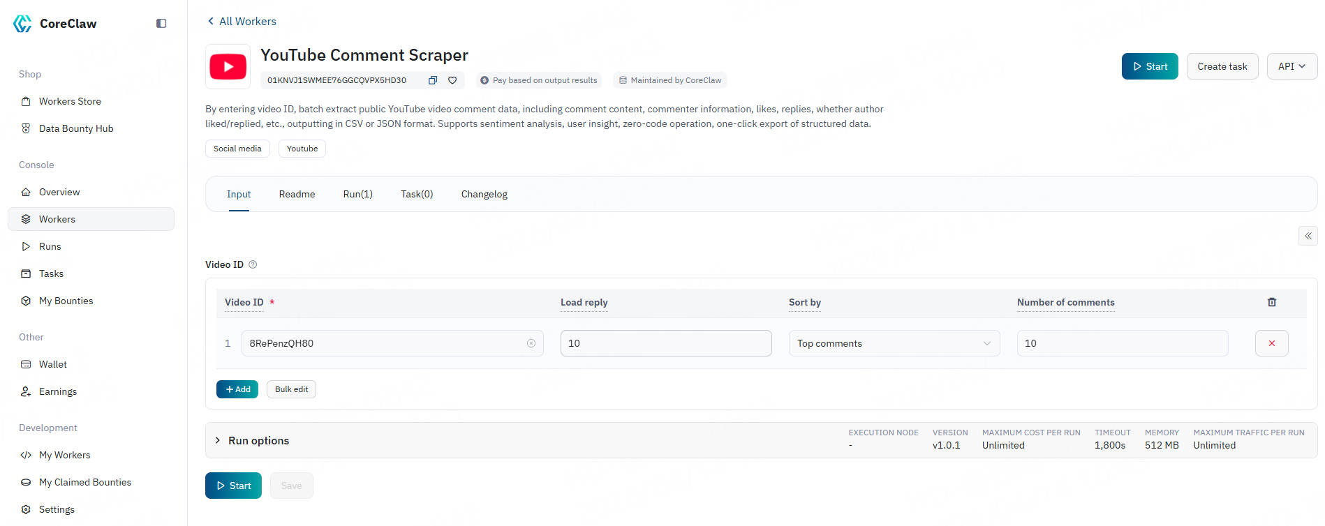Clear the Video ID field text
The height and width of the screenshot is (526, 1325).
coord(531,343)
